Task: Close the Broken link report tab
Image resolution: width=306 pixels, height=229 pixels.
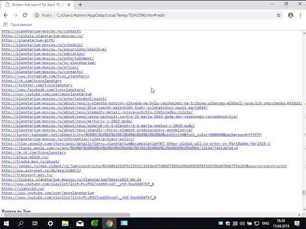Action: coord(69,5)
